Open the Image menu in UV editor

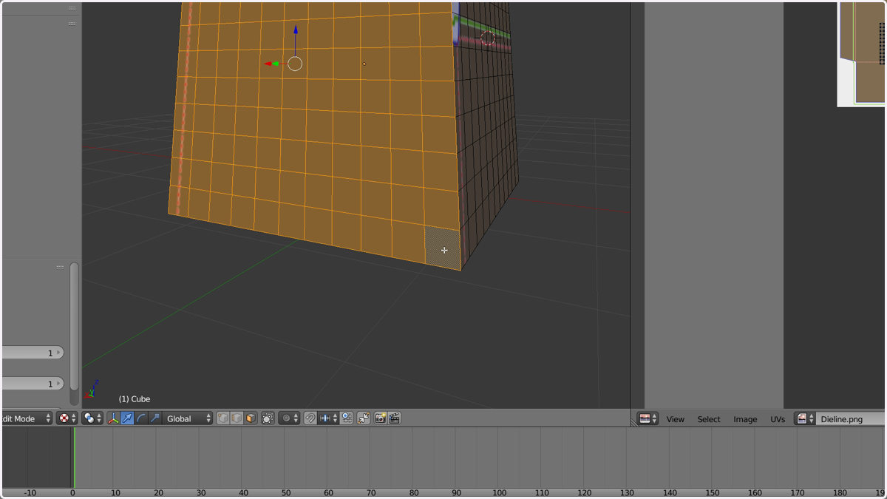click(x=745, y=419)
